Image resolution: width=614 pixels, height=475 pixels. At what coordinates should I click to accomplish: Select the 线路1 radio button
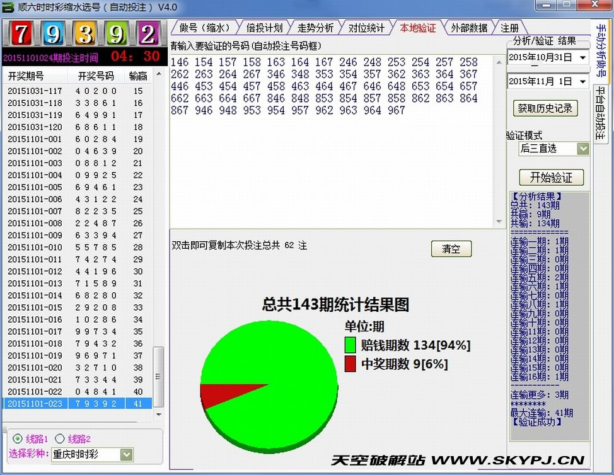tap(17, 439)
